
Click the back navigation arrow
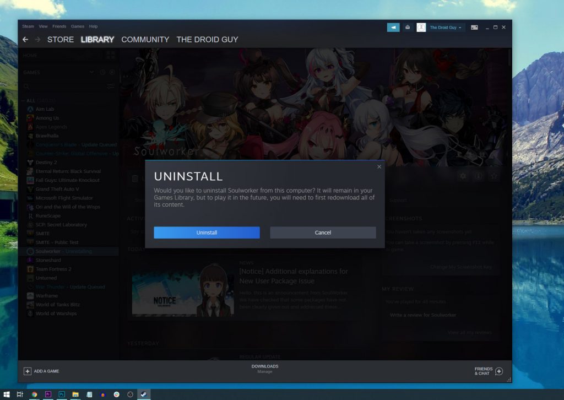[25, 40]
